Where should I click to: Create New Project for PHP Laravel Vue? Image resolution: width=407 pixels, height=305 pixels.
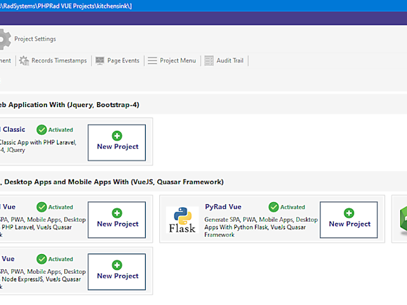pos(117,220)
